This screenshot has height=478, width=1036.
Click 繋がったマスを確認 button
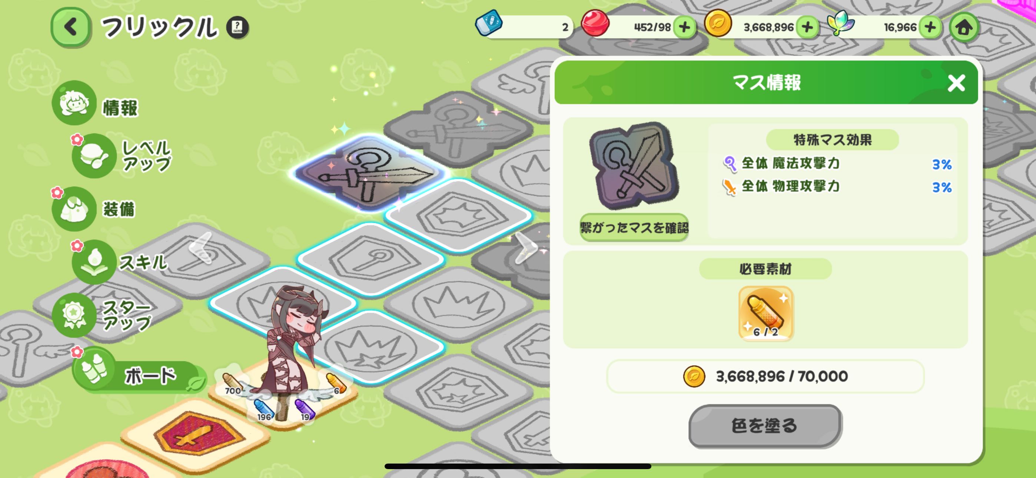tap(634, 228)
